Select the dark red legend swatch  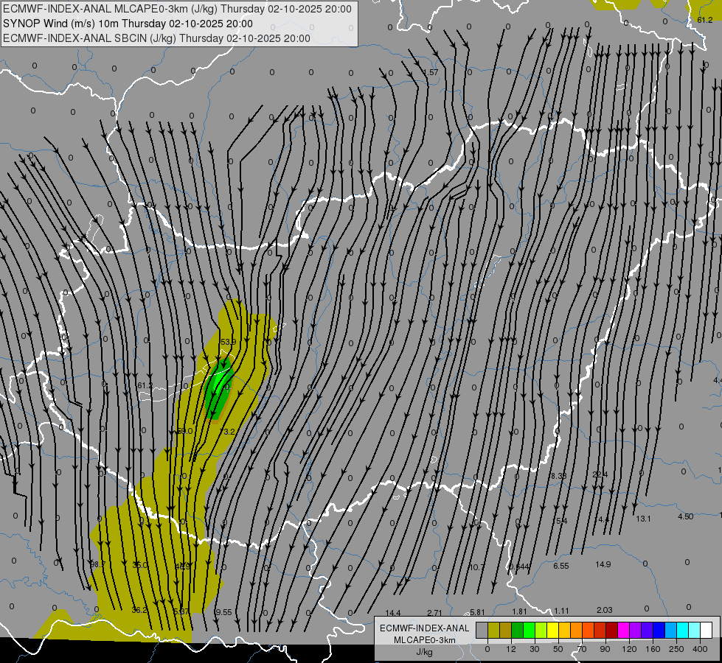point(611,630)
